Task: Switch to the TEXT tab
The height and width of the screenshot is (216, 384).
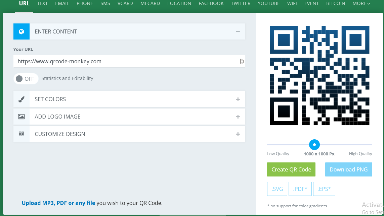Action: 42,3
